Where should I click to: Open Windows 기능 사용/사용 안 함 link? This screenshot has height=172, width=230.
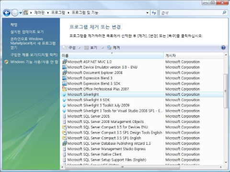[34, 62]
